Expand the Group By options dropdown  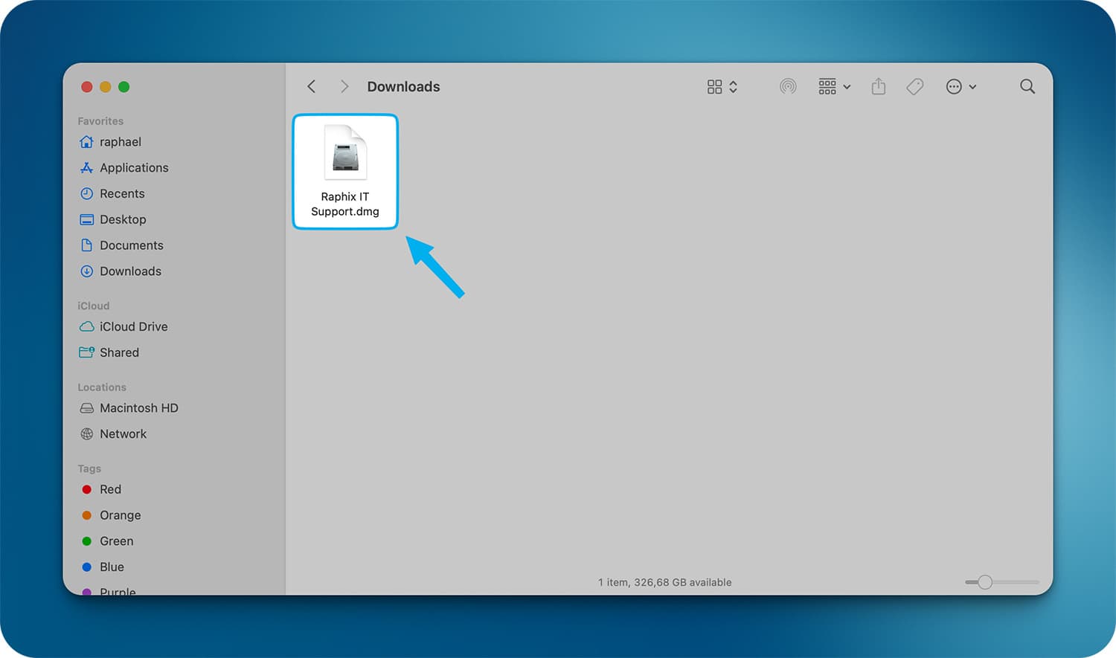coord(834,87)
